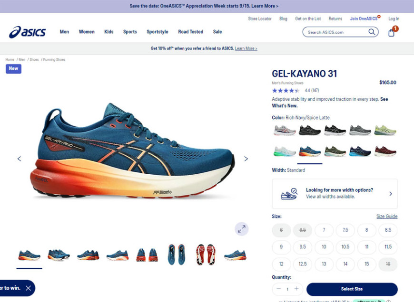Select the white and red shoe color

point(285,130)
